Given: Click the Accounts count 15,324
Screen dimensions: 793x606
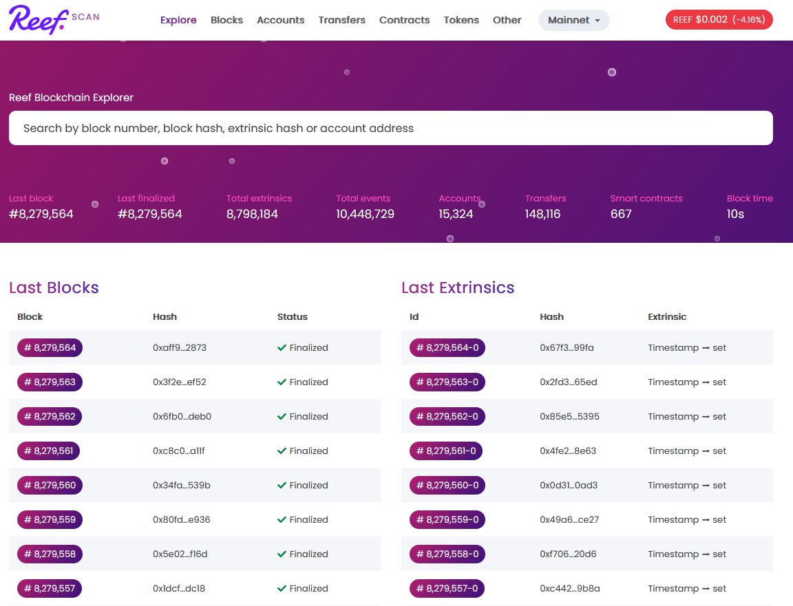Looking at the screenshot, I should click(x=456, y=214).
